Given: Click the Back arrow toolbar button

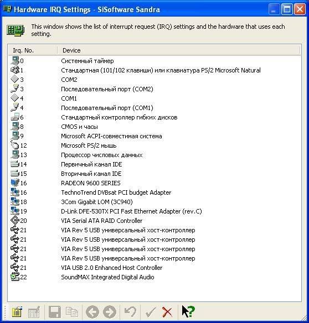Looking at the screenshot, I should tap(92, 312).
